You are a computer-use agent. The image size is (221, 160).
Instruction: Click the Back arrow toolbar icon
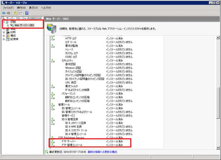[x=4, y=13]
